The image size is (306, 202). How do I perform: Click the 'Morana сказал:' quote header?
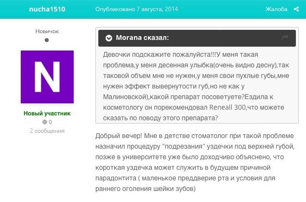coord(142,38)
